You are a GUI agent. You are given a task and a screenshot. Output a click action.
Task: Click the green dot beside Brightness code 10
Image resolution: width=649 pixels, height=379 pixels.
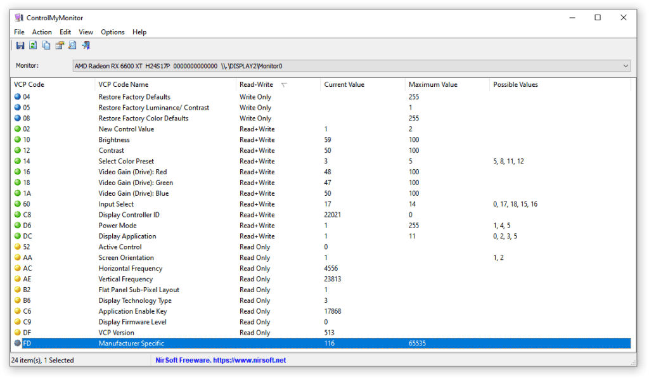[17, 140]
